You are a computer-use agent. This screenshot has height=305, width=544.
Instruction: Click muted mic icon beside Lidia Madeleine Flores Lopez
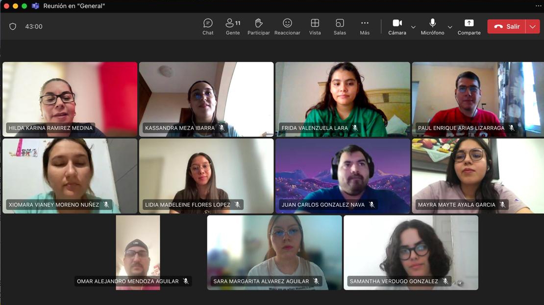[237, 205]
